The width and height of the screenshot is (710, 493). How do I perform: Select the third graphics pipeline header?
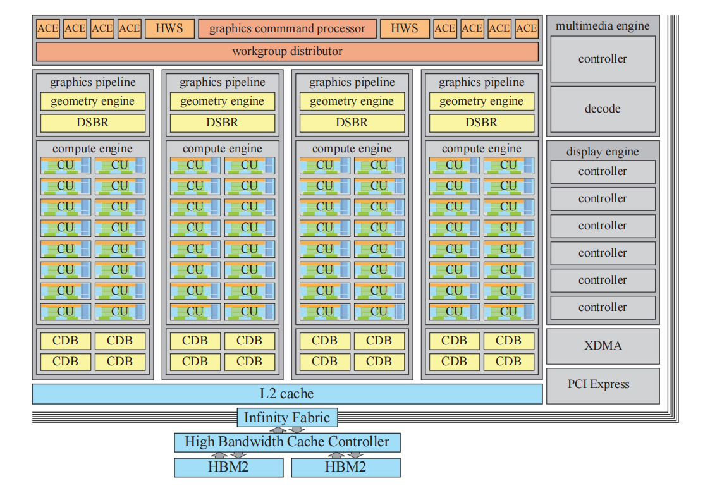352,82
